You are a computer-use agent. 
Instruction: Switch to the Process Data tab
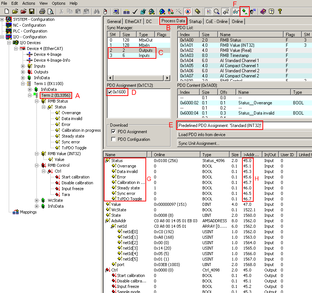(173, 21)
